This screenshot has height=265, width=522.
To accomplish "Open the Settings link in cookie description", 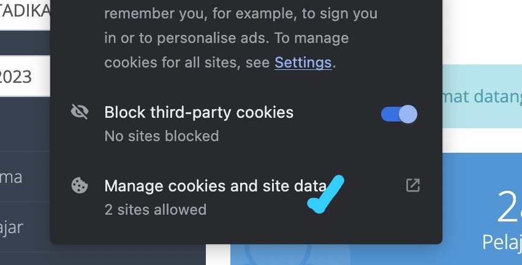I will coord(303,63).
